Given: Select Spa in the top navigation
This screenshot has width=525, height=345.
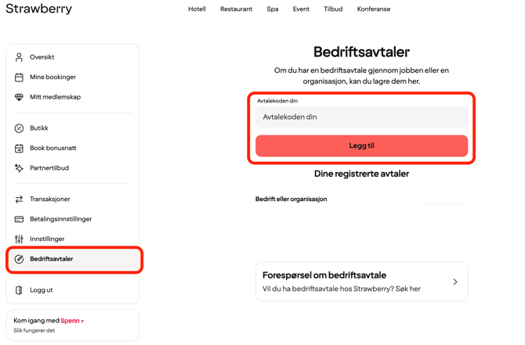Looking at the screenshot, I should point(273,9).
